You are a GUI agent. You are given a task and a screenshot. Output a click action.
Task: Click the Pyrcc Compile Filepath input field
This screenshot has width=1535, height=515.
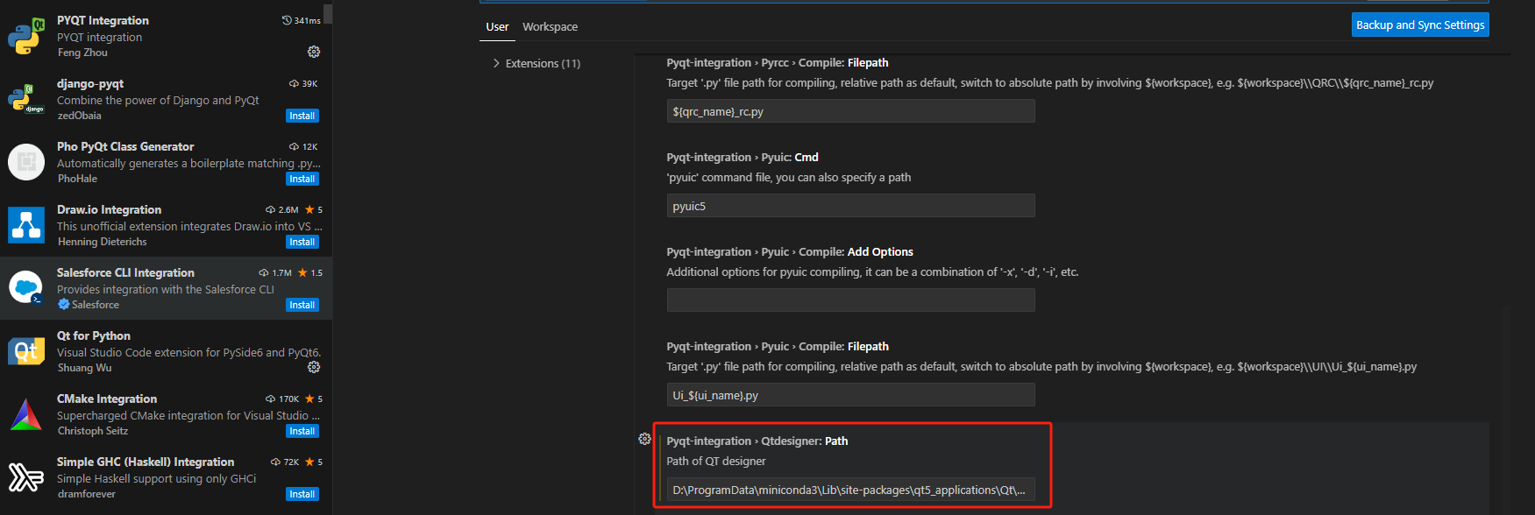(x=850, y=111)
